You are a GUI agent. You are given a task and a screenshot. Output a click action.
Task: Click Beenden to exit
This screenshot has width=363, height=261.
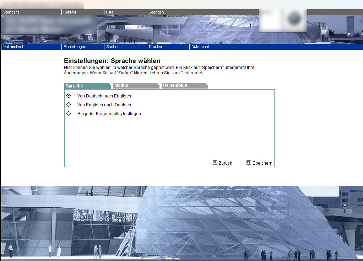(156, 12)
